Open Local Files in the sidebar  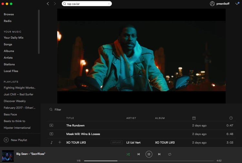click(11, 71)
